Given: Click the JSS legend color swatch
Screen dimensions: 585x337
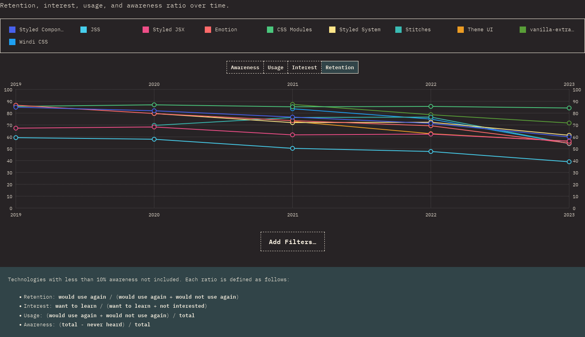Looking at the screenshot, I should [x=84, y=30].
